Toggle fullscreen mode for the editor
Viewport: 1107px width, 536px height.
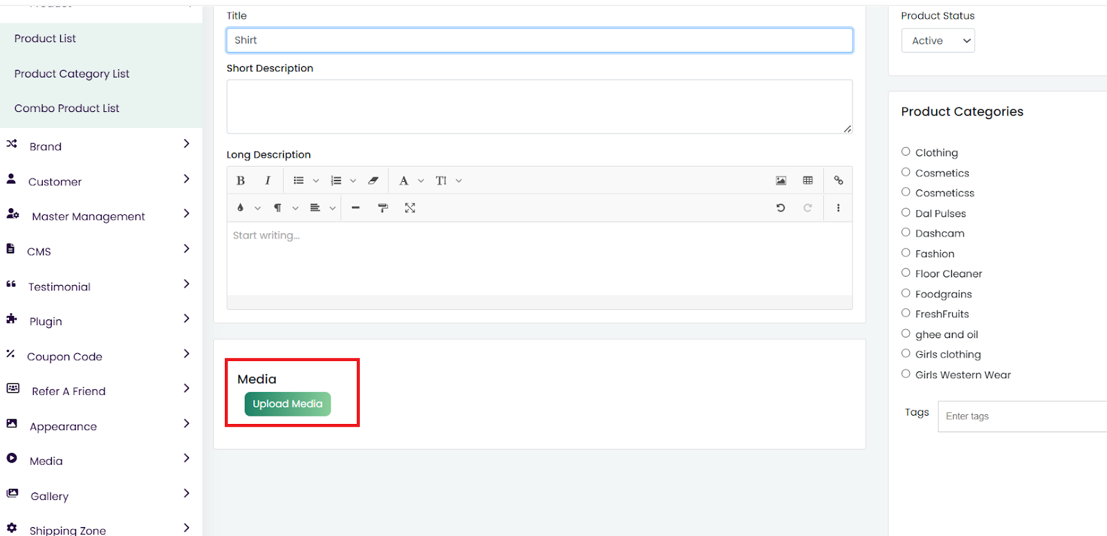coord(410,207)
